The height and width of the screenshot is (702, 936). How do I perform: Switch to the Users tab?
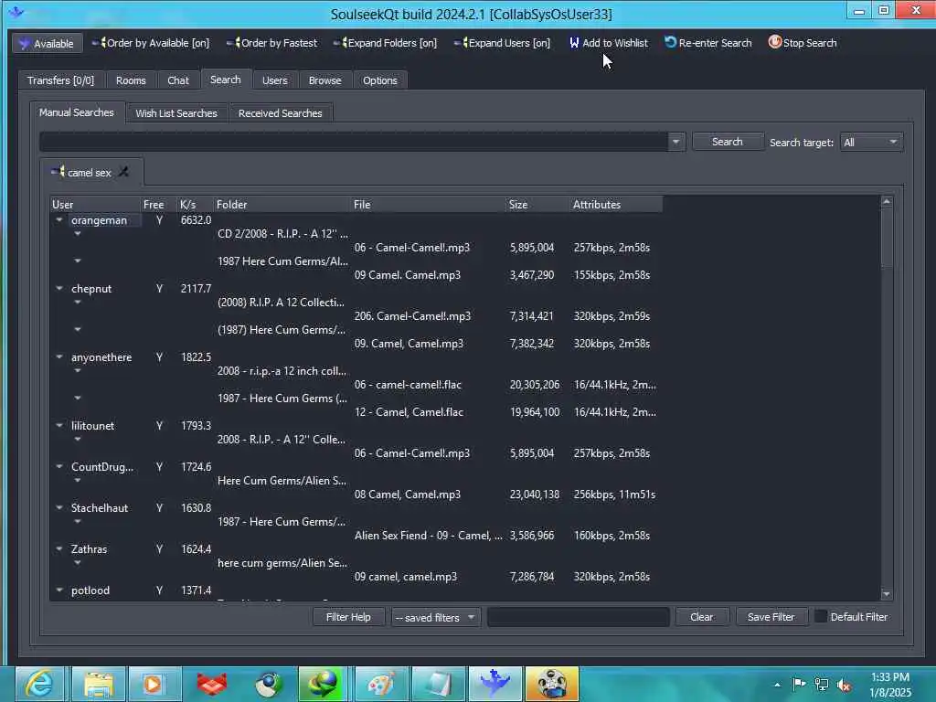[x=274, y=80]
